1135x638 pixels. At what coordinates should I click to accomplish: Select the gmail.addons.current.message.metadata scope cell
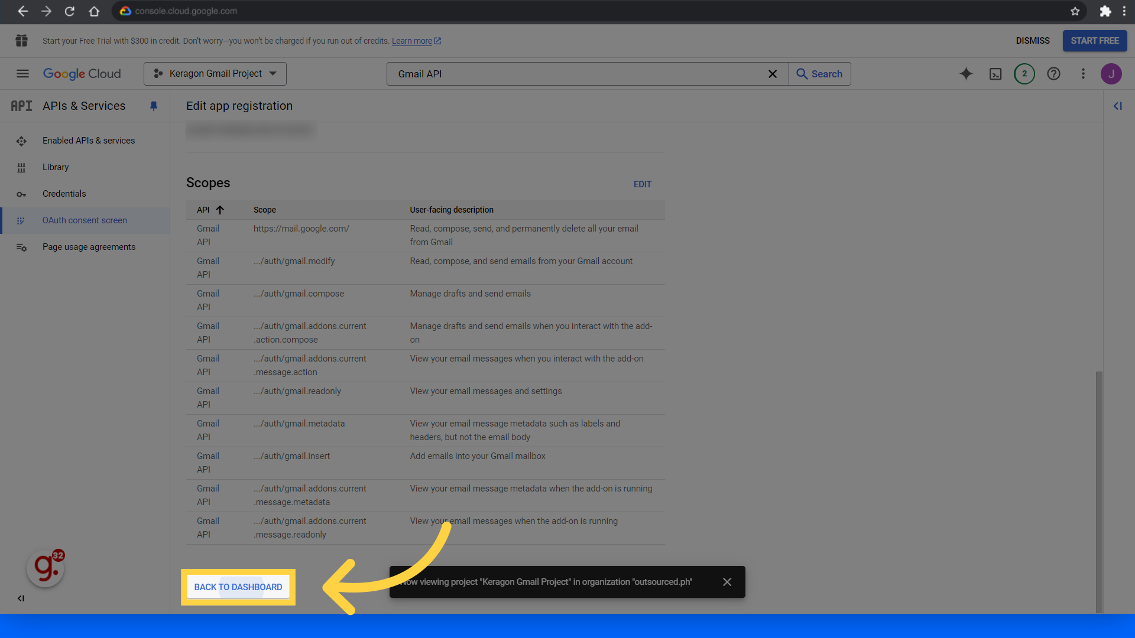click(x=310, y=495)
